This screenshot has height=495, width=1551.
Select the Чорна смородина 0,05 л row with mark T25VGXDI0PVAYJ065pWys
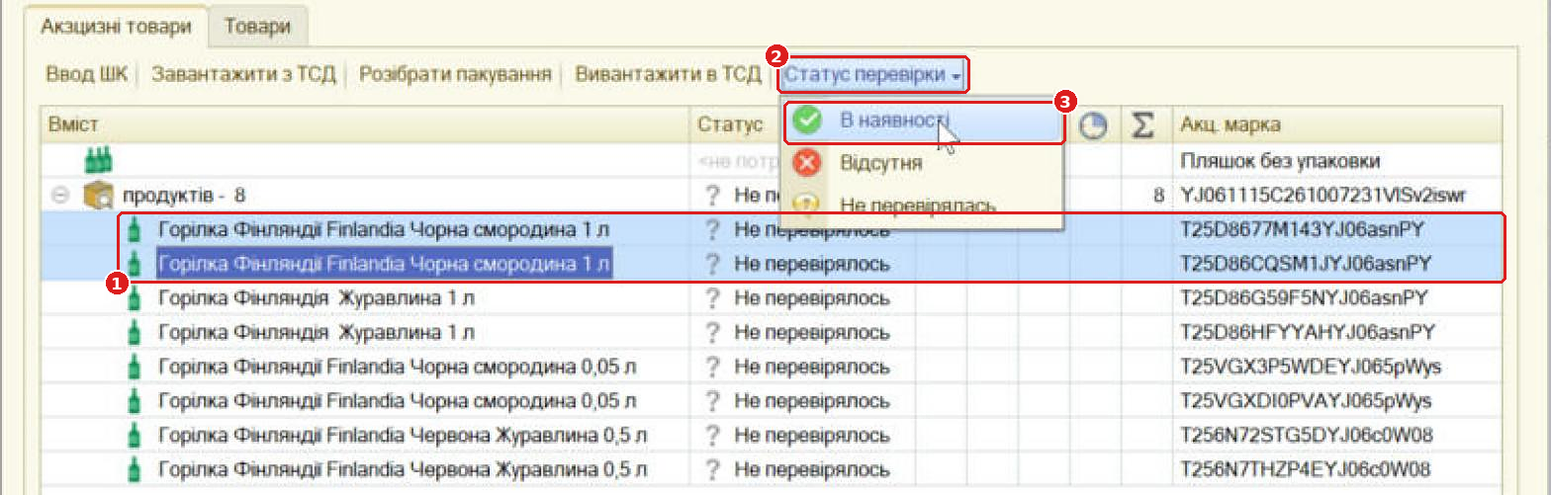coord(772,401)
